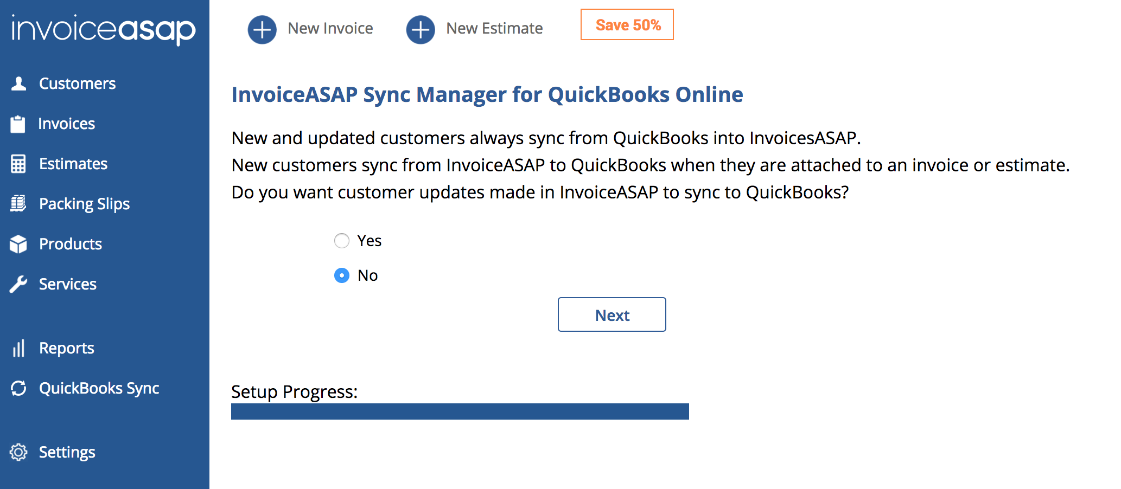This screenshot has width=1121, height=489.
Task: Select the Yes radio button
Action: click(342, 241)
